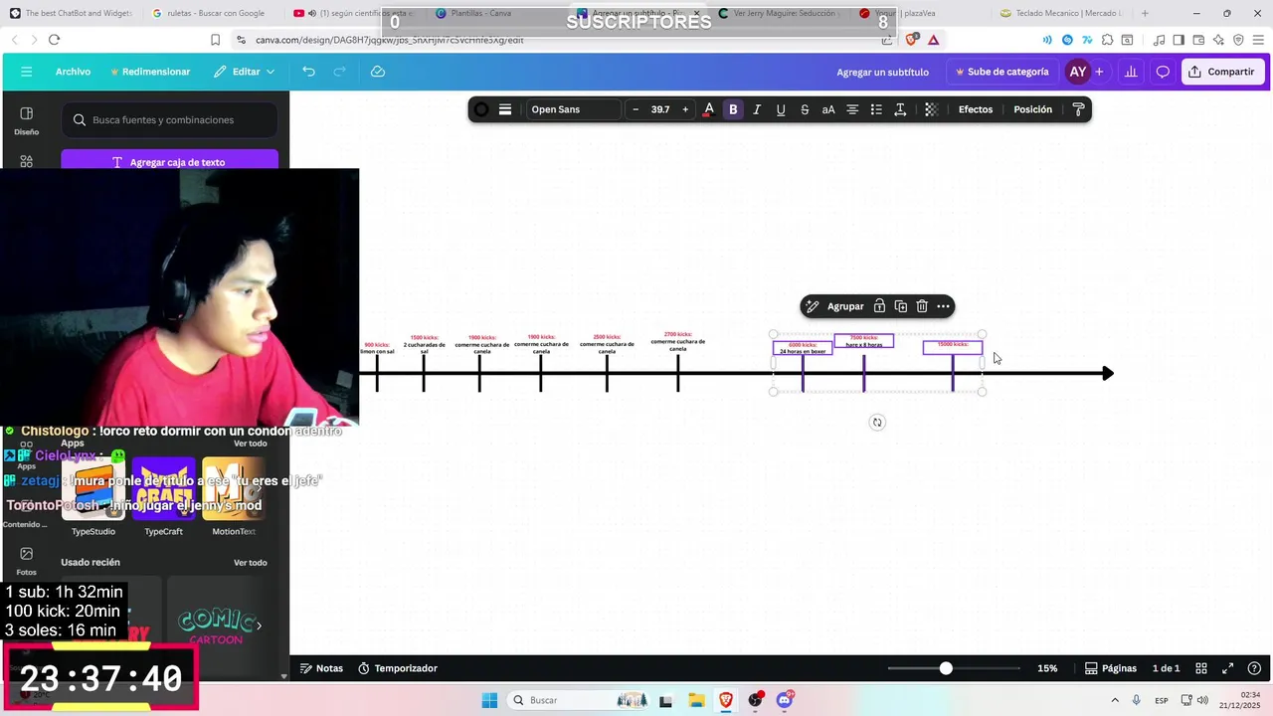Open the transparency checkerboard icon
The width and height of the screenshot is (1273, 716).
pos(931,109)
